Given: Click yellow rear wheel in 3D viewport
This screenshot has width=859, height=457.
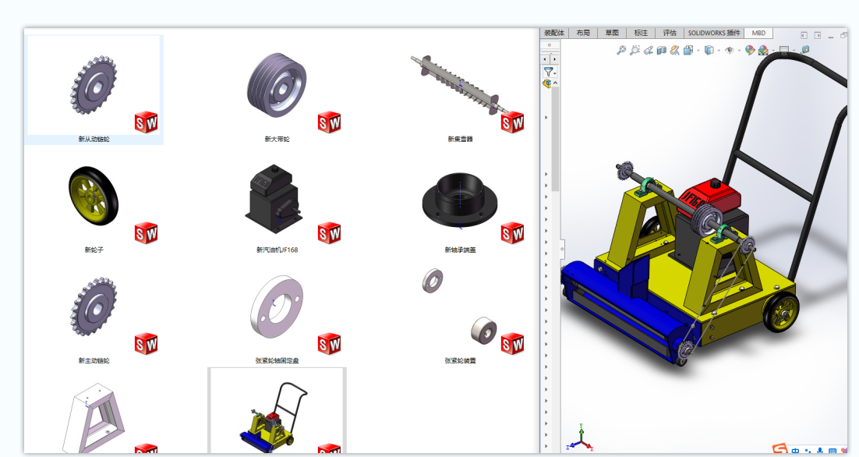Looking at the screenshot, I should pos(782,313).
